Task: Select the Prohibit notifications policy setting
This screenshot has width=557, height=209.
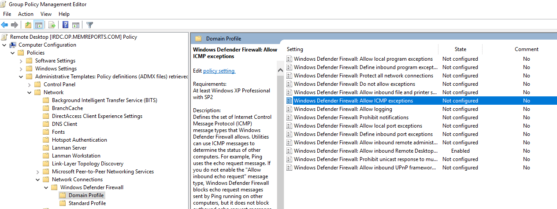Action: click(x=351, y=117)
